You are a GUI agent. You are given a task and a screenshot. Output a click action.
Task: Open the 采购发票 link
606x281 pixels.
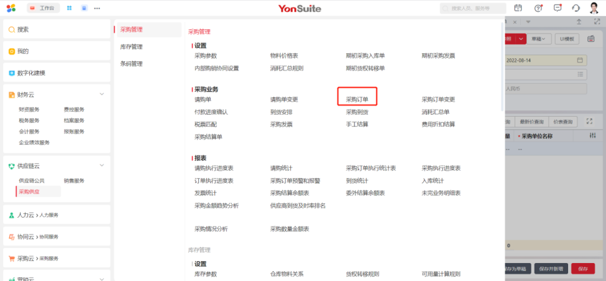281,124
